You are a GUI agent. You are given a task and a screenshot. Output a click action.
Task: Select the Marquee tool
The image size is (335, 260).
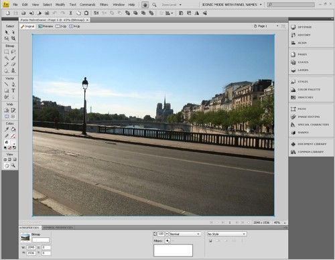[7, 52]
